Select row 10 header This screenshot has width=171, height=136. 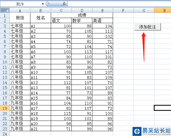[5, 62]
